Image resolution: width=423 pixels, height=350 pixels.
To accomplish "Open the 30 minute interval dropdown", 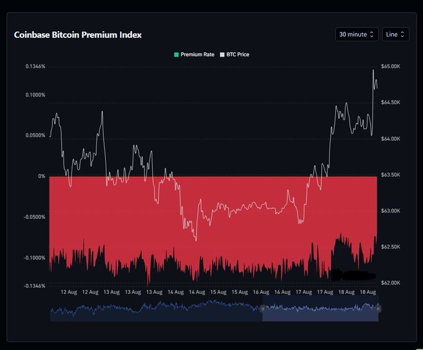I will pos(356,34).
